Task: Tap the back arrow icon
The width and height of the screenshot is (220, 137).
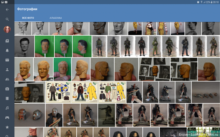Action: pos(7,10)
